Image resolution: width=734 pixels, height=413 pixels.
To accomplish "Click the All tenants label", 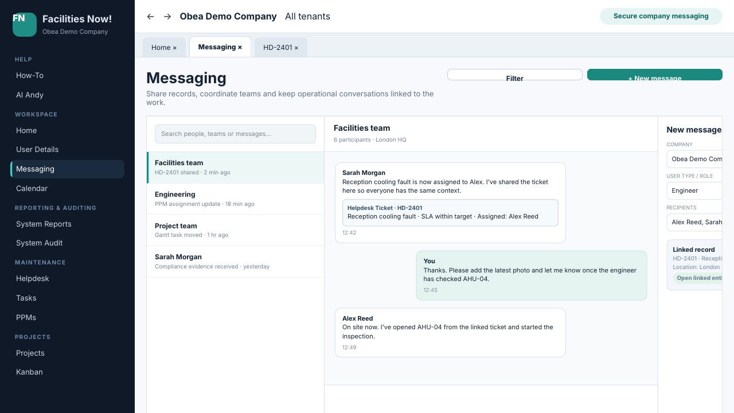I will (x=307, y=17).
